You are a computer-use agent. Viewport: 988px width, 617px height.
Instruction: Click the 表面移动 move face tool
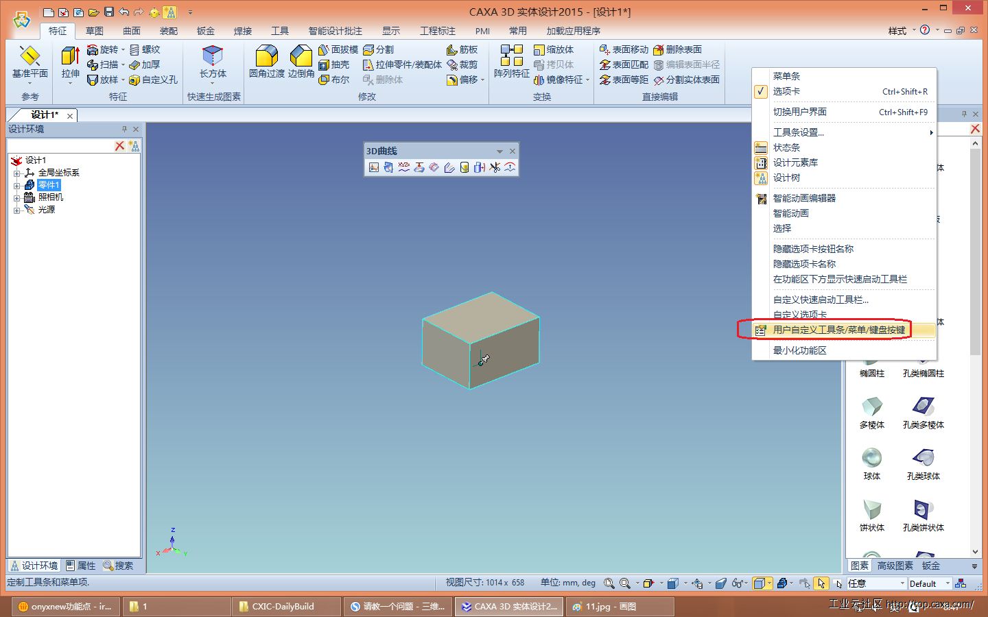click(624, 49)
